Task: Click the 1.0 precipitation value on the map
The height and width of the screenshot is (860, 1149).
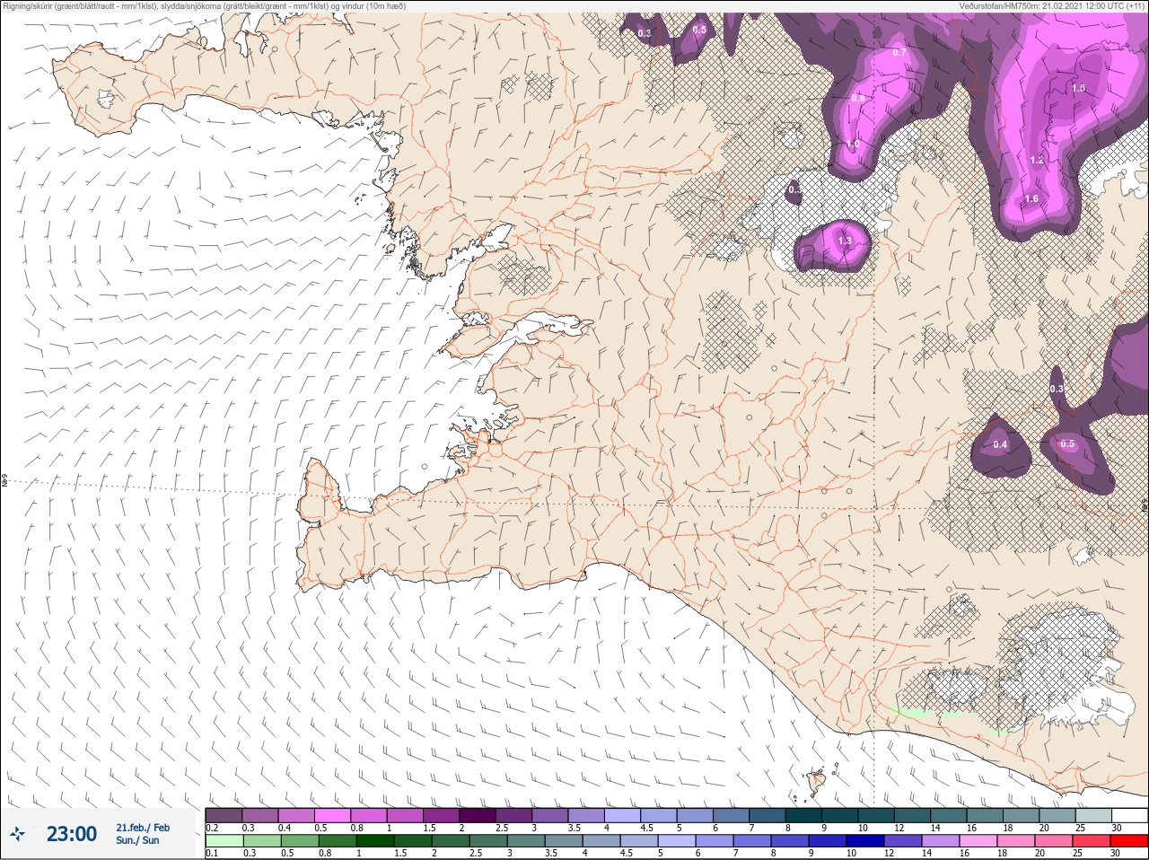Action: click(852, 144)
